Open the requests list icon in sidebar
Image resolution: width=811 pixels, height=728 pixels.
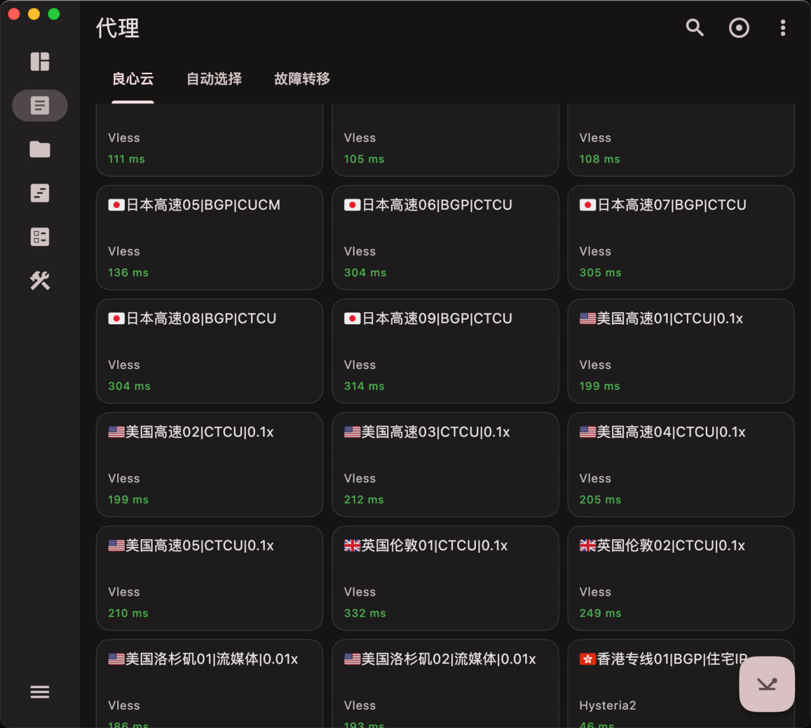(40, 193)
